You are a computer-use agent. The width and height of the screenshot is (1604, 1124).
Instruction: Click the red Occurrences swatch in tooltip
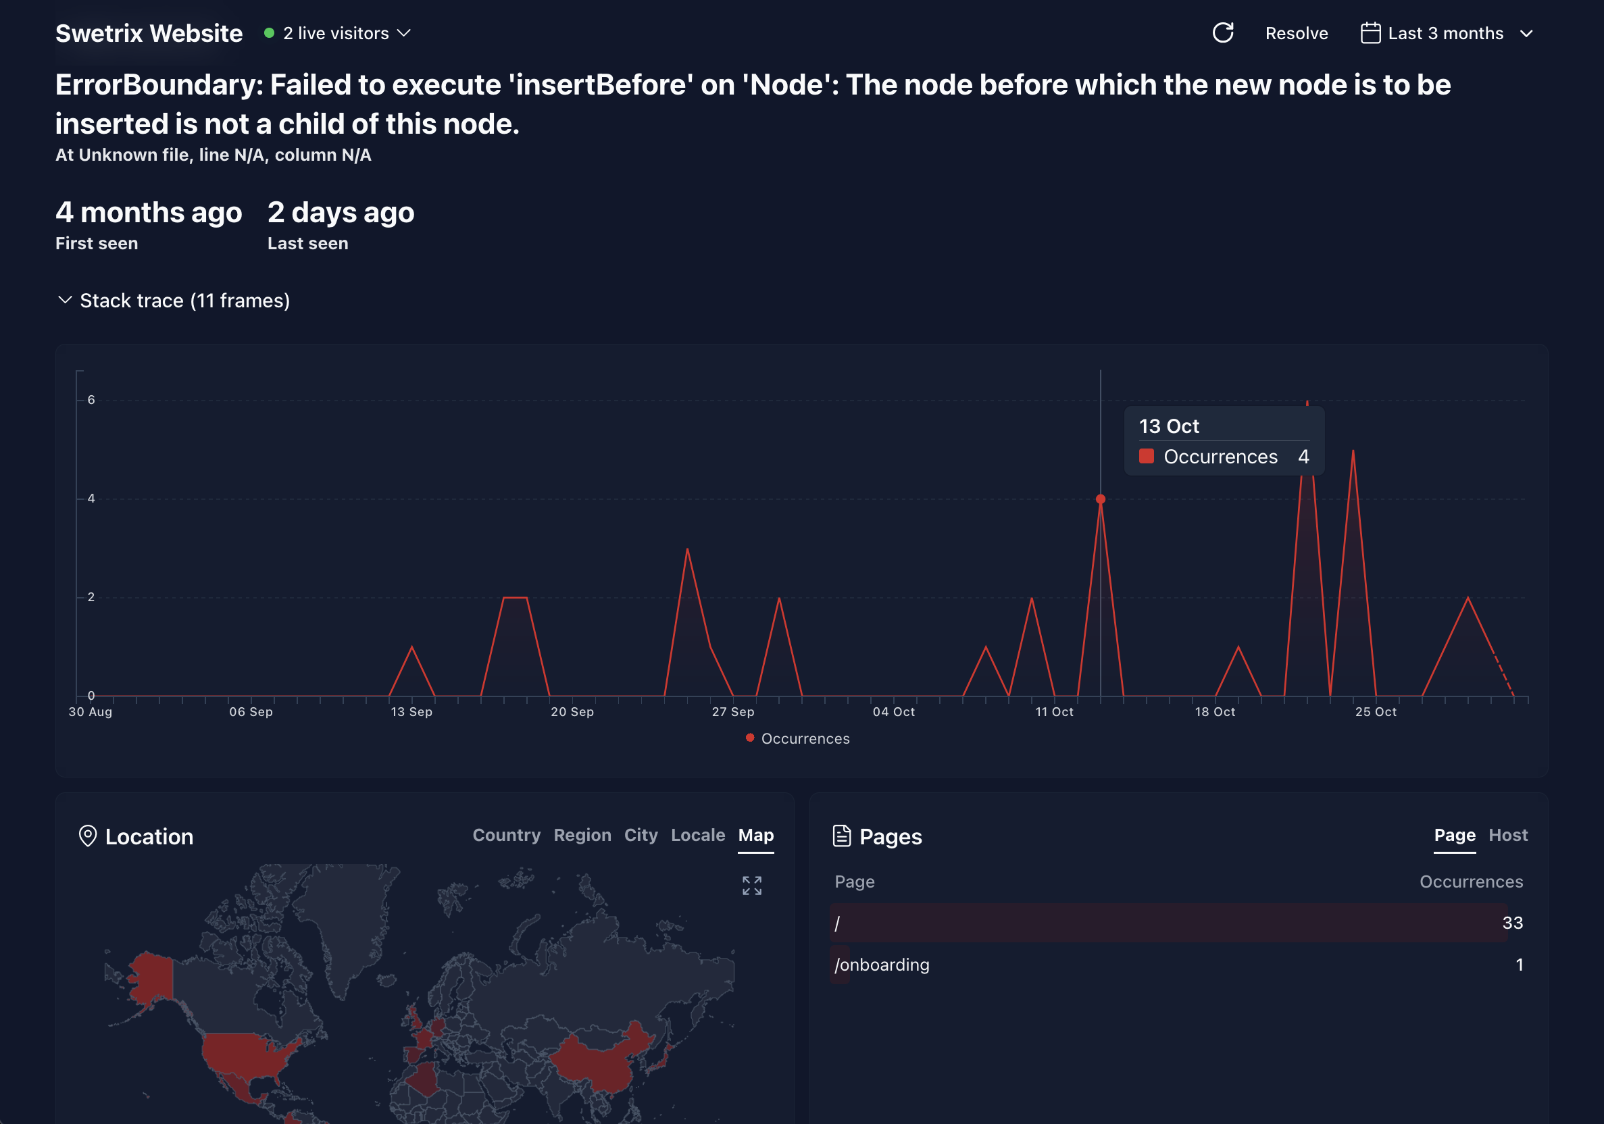[x=1147, y=457]
